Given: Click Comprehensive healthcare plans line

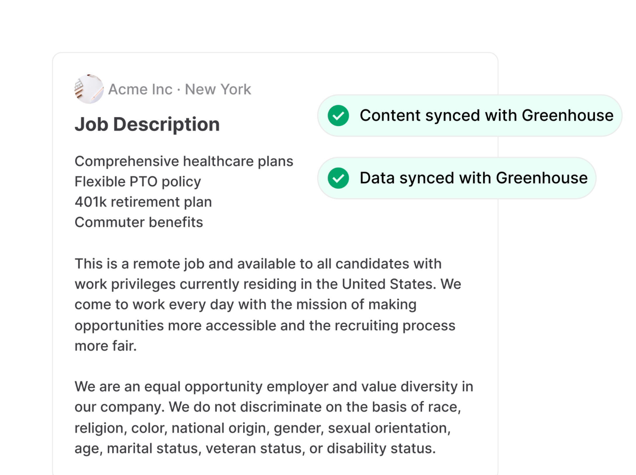Looking at the screenshot, I should pos(184,161).
